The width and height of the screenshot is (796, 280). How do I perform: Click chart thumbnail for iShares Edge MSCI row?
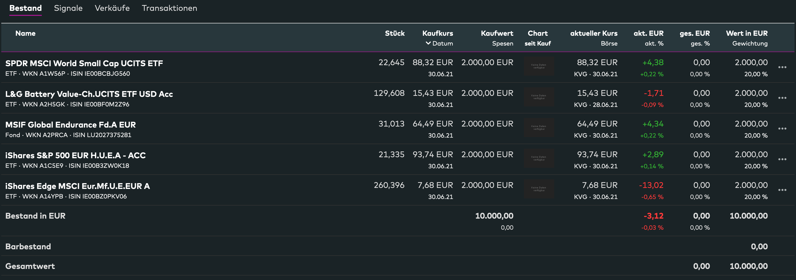point(539,189)
